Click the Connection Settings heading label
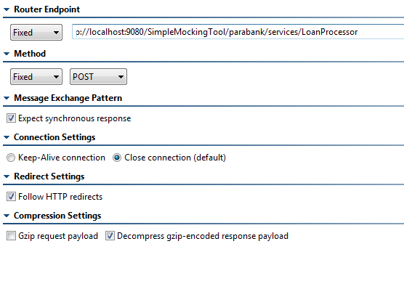Image resolution: width=404 pixels, height=281 pixels. tap(54, 137)
